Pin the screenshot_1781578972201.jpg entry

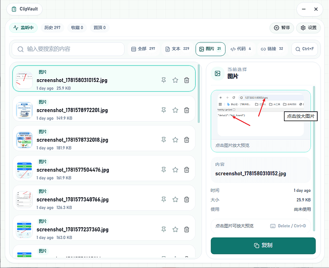[163, 110]
